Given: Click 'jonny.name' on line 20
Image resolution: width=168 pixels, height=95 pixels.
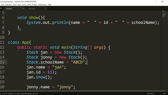Looking at the screenshot, I should coord(38,87).
